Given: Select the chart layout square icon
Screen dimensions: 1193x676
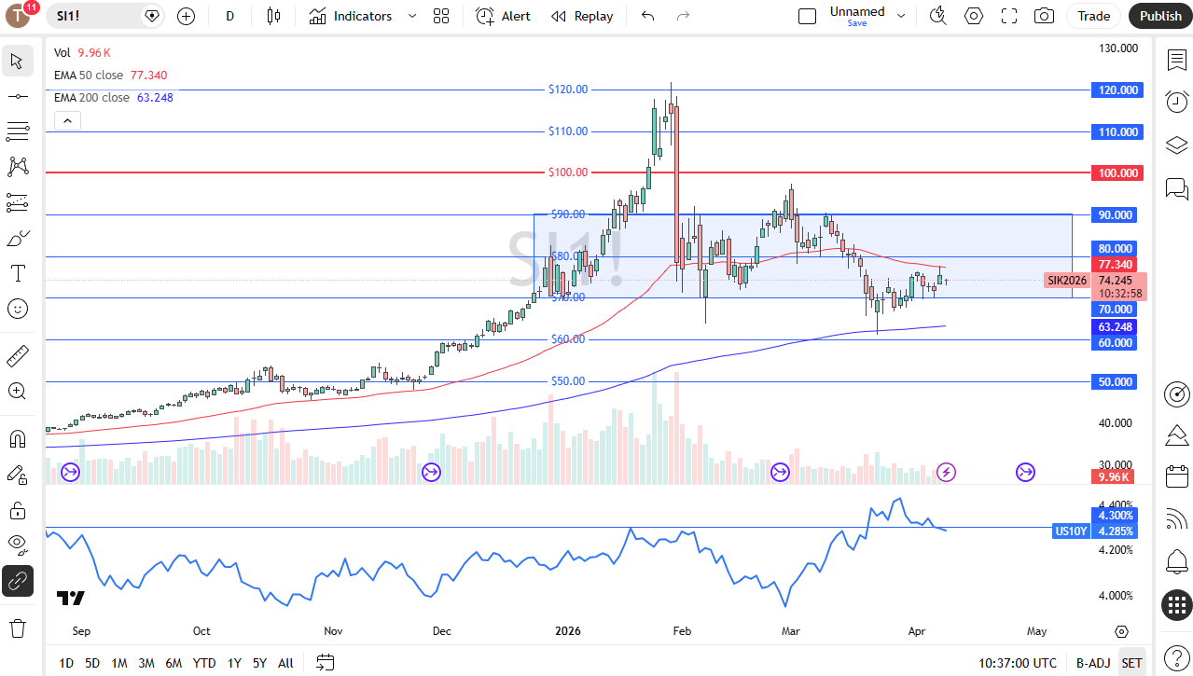Looking at the screenshot, I should point(808,16).
